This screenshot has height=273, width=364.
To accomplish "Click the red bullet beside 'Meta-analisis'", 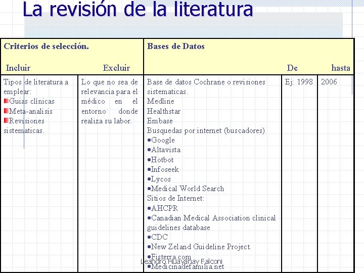I will (x=6, y=111).
